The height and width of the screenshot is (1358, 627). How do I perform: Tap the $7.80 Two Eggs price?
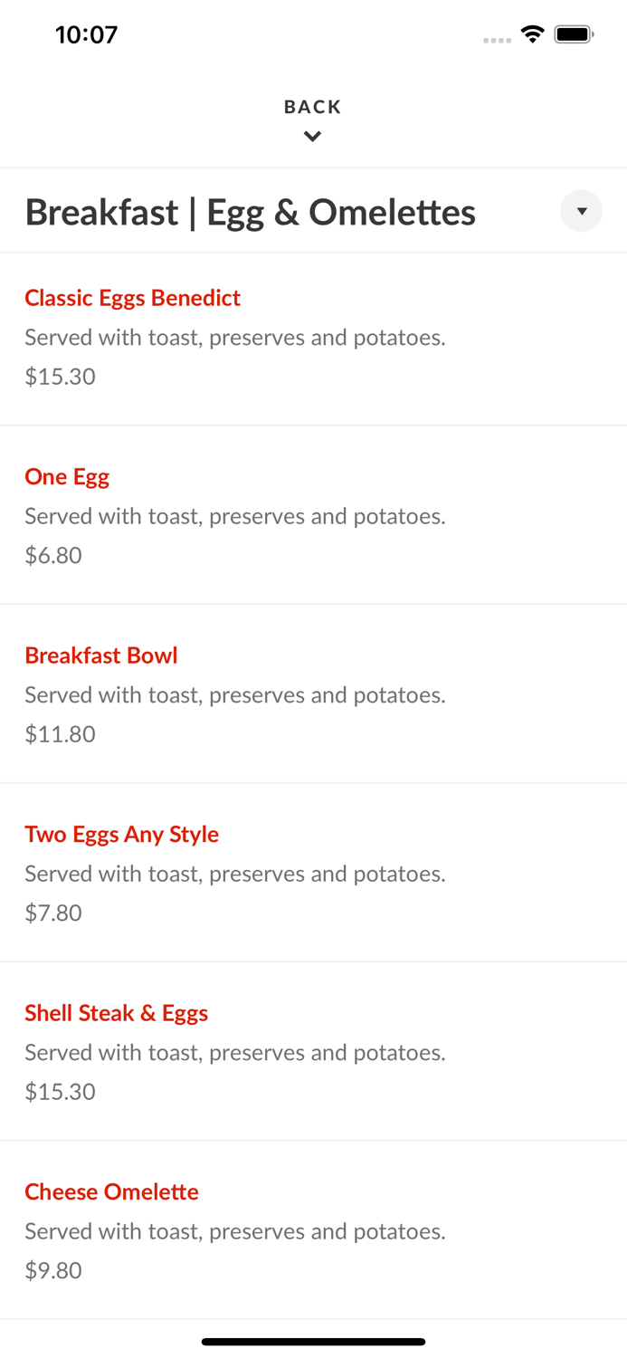[x=53, y=913]
